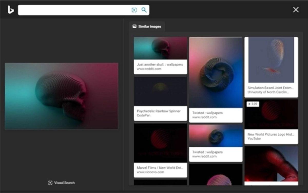Click the 'New World Pictures Logo Hist...' YouTube title
The height and width of the screenshot is (193, 308).
(271, 134)
